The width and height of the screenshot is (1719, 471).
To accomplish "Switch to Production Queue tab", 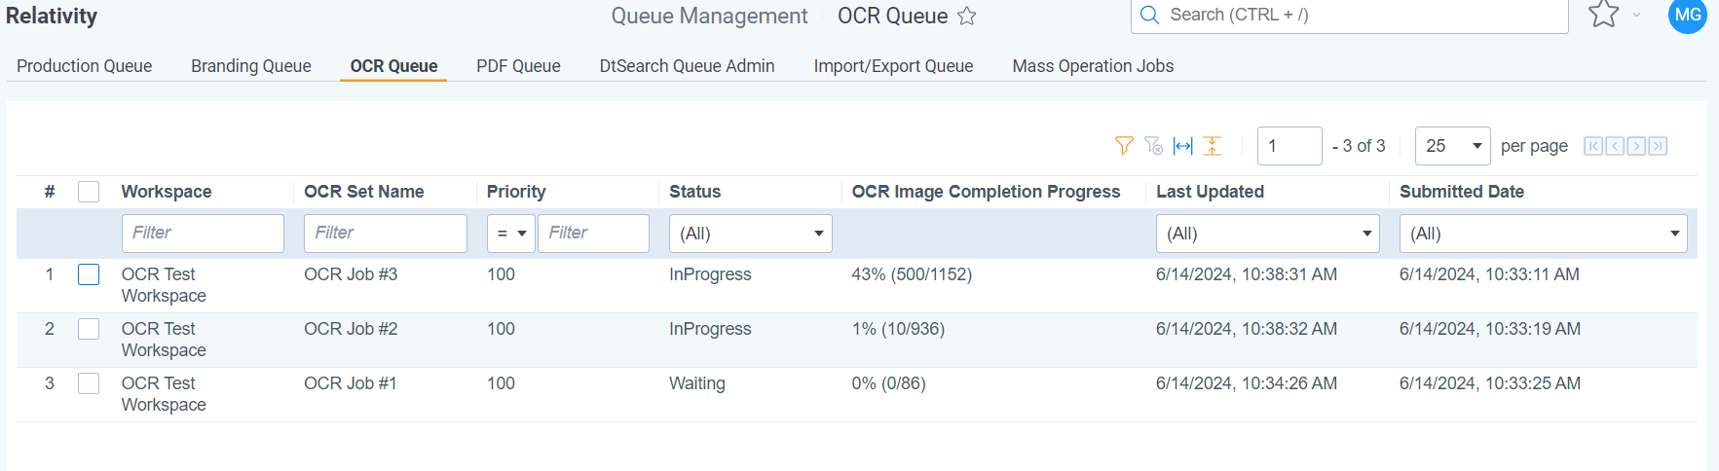I will pyautogui.click(x=85, y=66).
